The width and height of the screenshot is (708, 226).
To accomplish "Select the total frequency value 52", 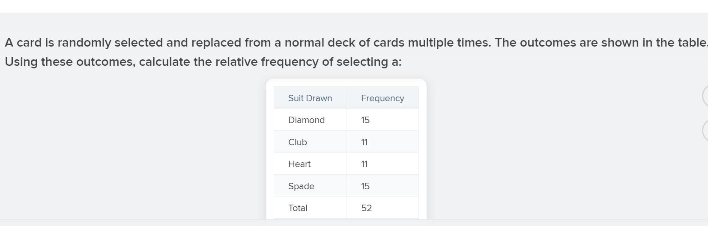I will [x=366, y=208].
